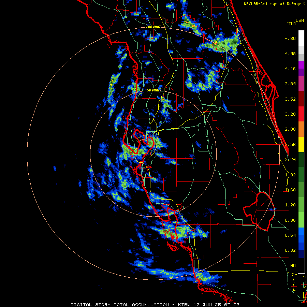Click the orange swatch beside 2.88
Viewport: 307px width, 307px height.
(301, 129)
